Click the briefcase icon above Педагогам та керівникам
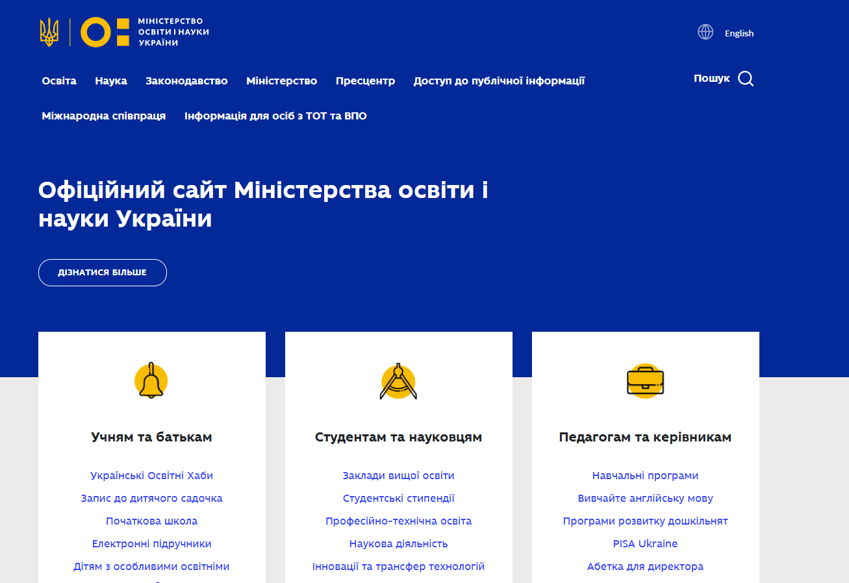This screenshot has width=849, height=583. [645, 381]
